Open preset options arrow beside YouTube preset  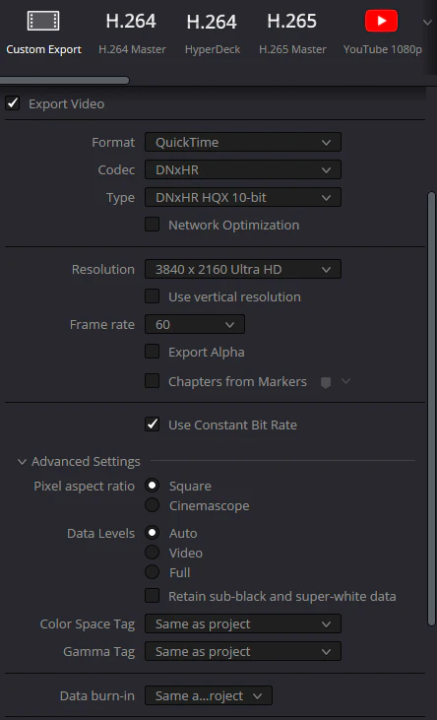point(427,23)
